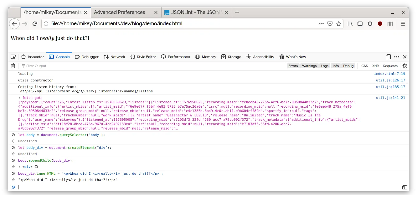Toggle the Debug filter
The height and width of the screenshot is (200, 417).
[x=348, y=66]
